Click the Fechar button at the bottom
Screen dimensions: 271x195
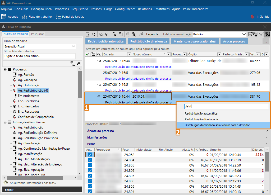[42, 189]
